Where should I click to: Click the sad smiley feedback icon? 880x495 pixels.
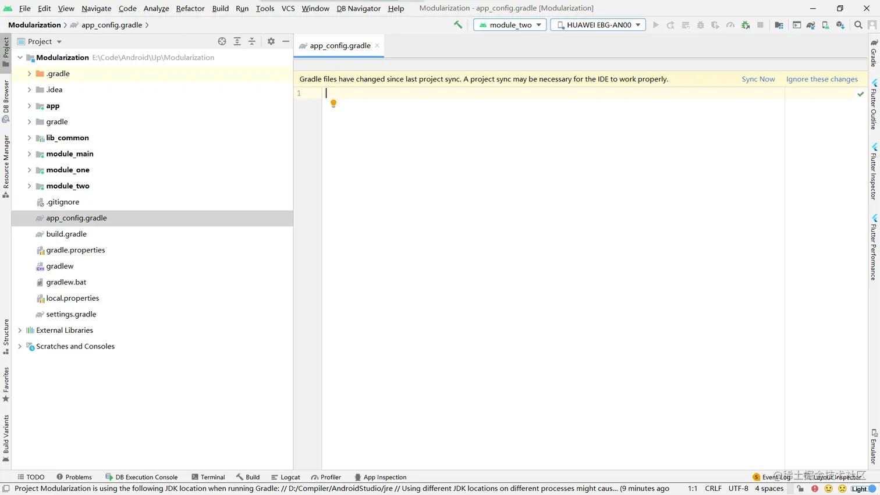(842, 489)
